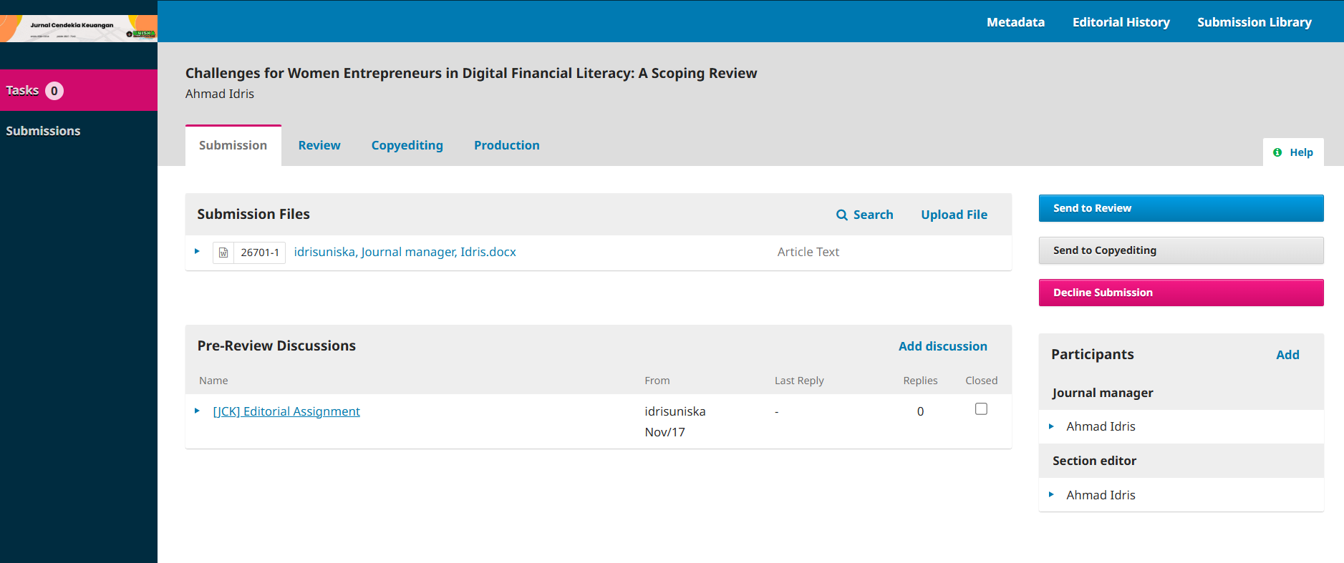Click the Search magnifier icon
The width and height of the screenshot is (1344, 563).
click(842, 215)
